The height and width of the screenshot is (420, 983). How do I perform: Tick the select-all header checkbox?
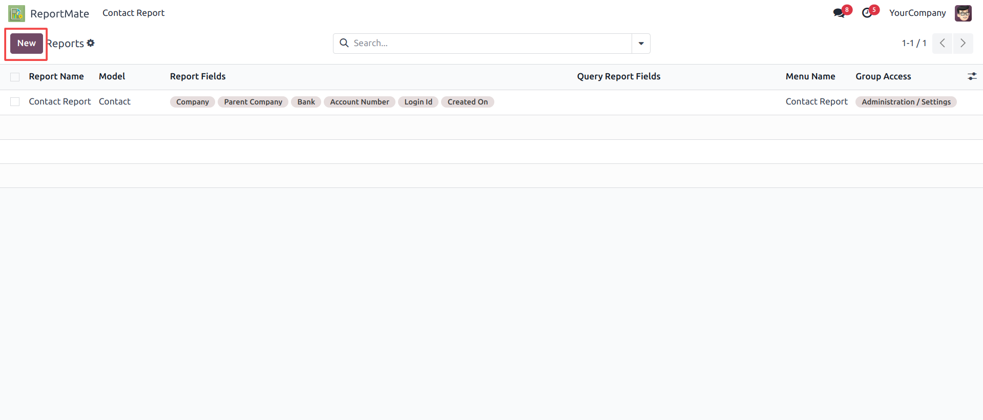pyautogui.click(x=15, y=77)
